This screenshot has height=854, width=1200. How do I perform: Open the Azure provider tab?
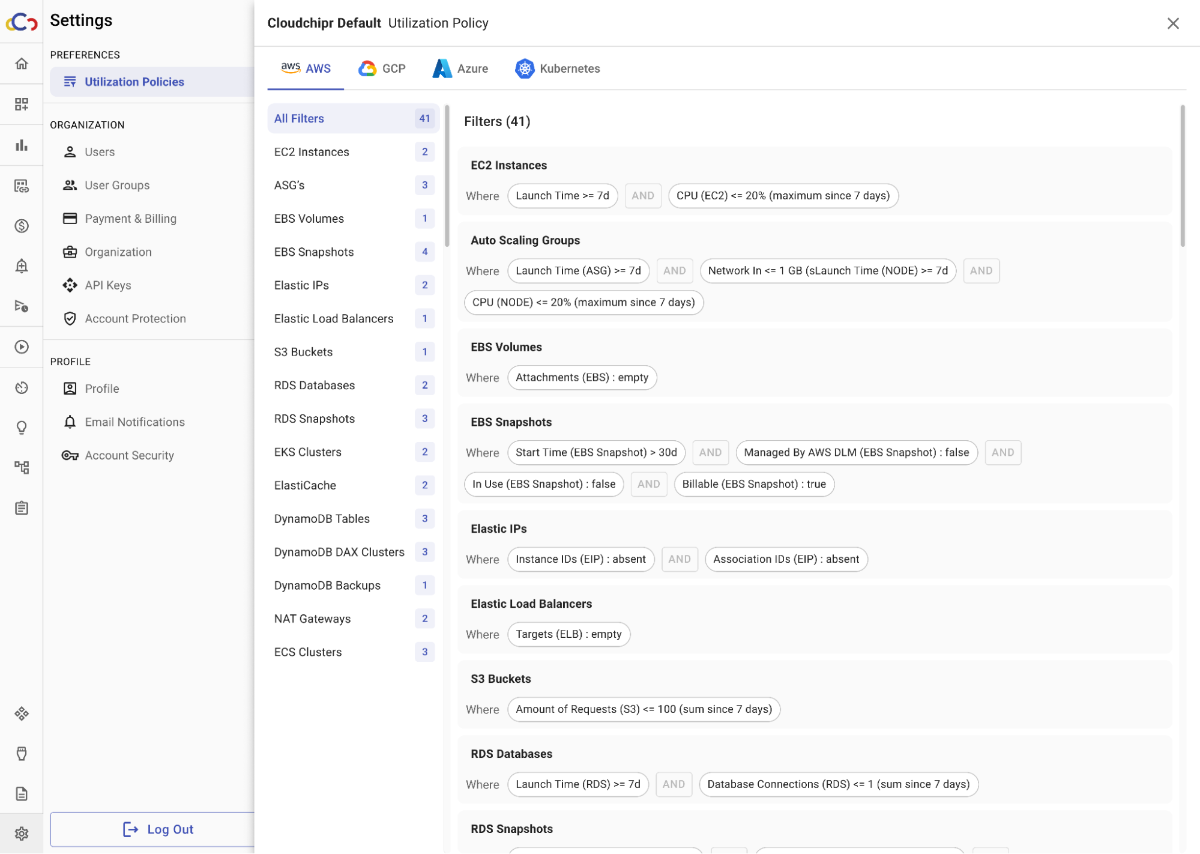point(460,68)
